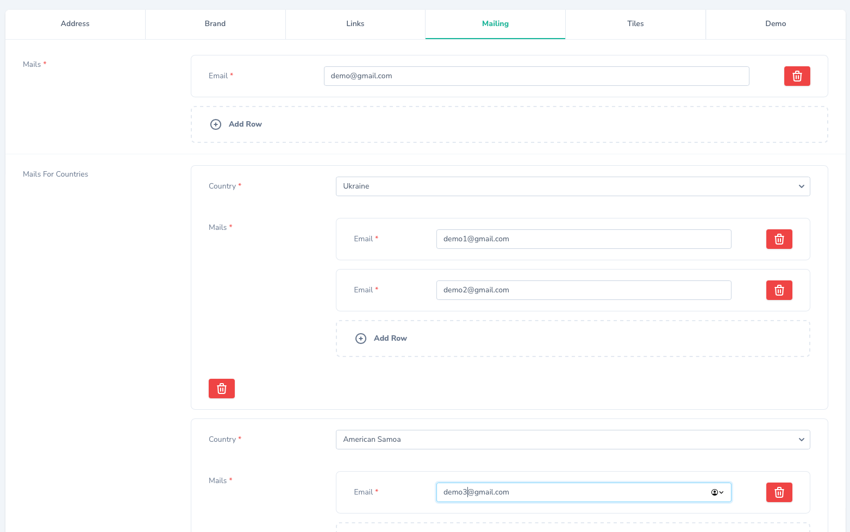Click the plus icon in top Add Row
Screen dimensions: 850x532
tap(216, 124)
